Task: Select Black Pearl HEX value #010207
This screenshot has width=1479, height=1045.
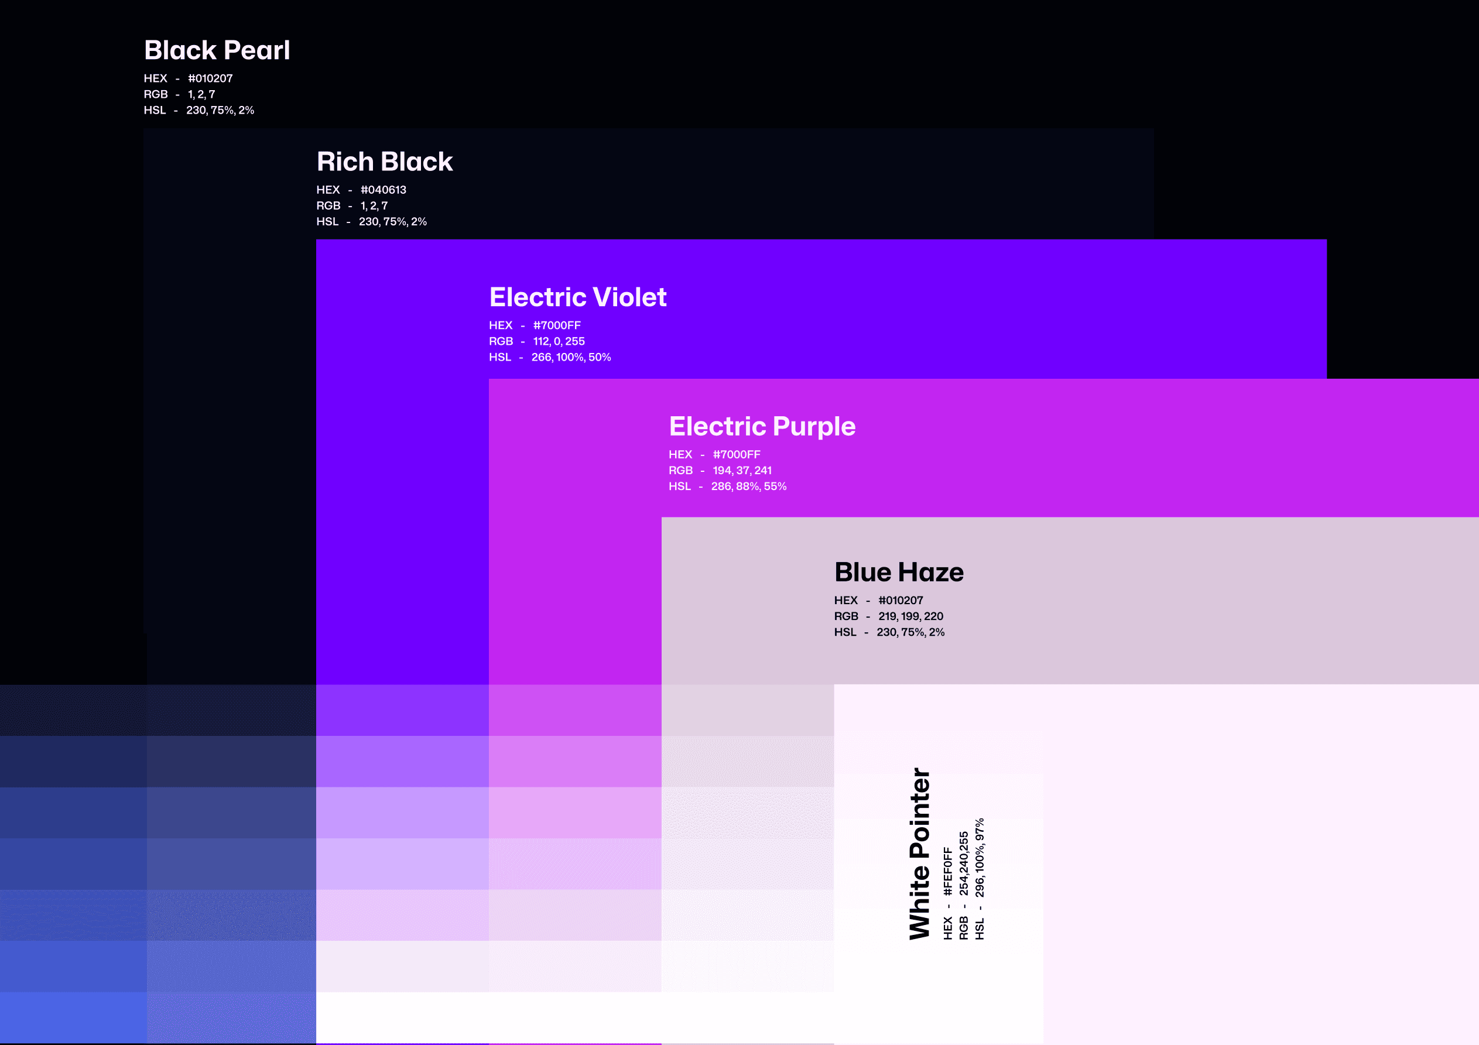Action: tap(210, 78)
